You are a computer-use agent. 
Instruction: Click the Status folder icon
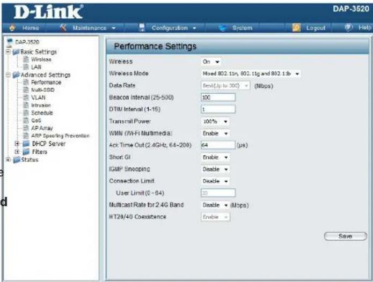17,160
